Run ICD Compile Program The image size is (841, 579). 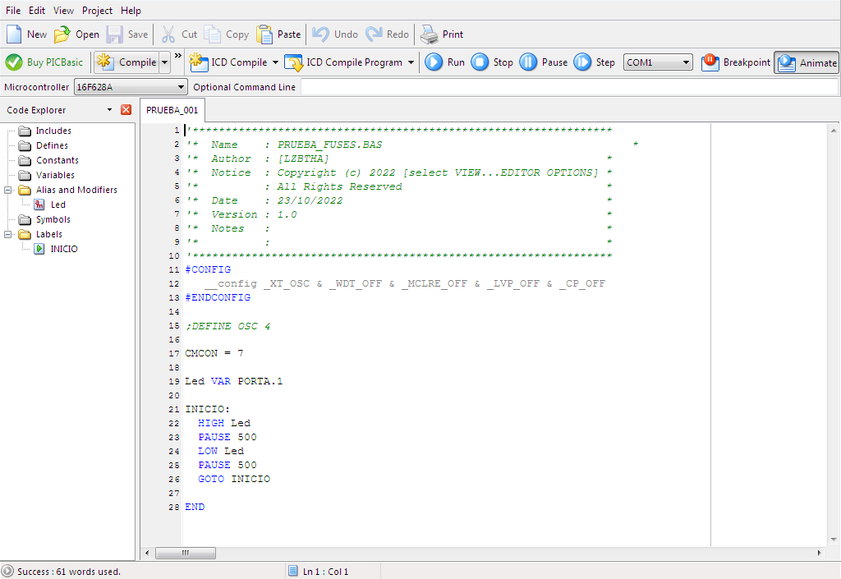tap(343, 62)
